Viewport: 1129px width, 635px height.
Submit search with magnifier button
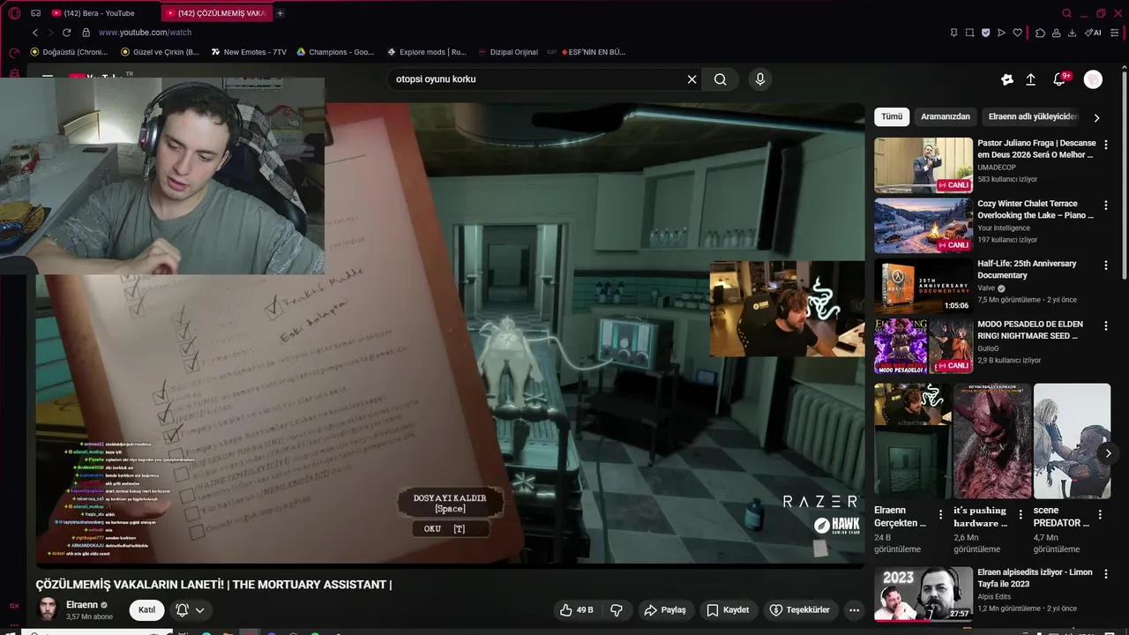pos(721,79)
